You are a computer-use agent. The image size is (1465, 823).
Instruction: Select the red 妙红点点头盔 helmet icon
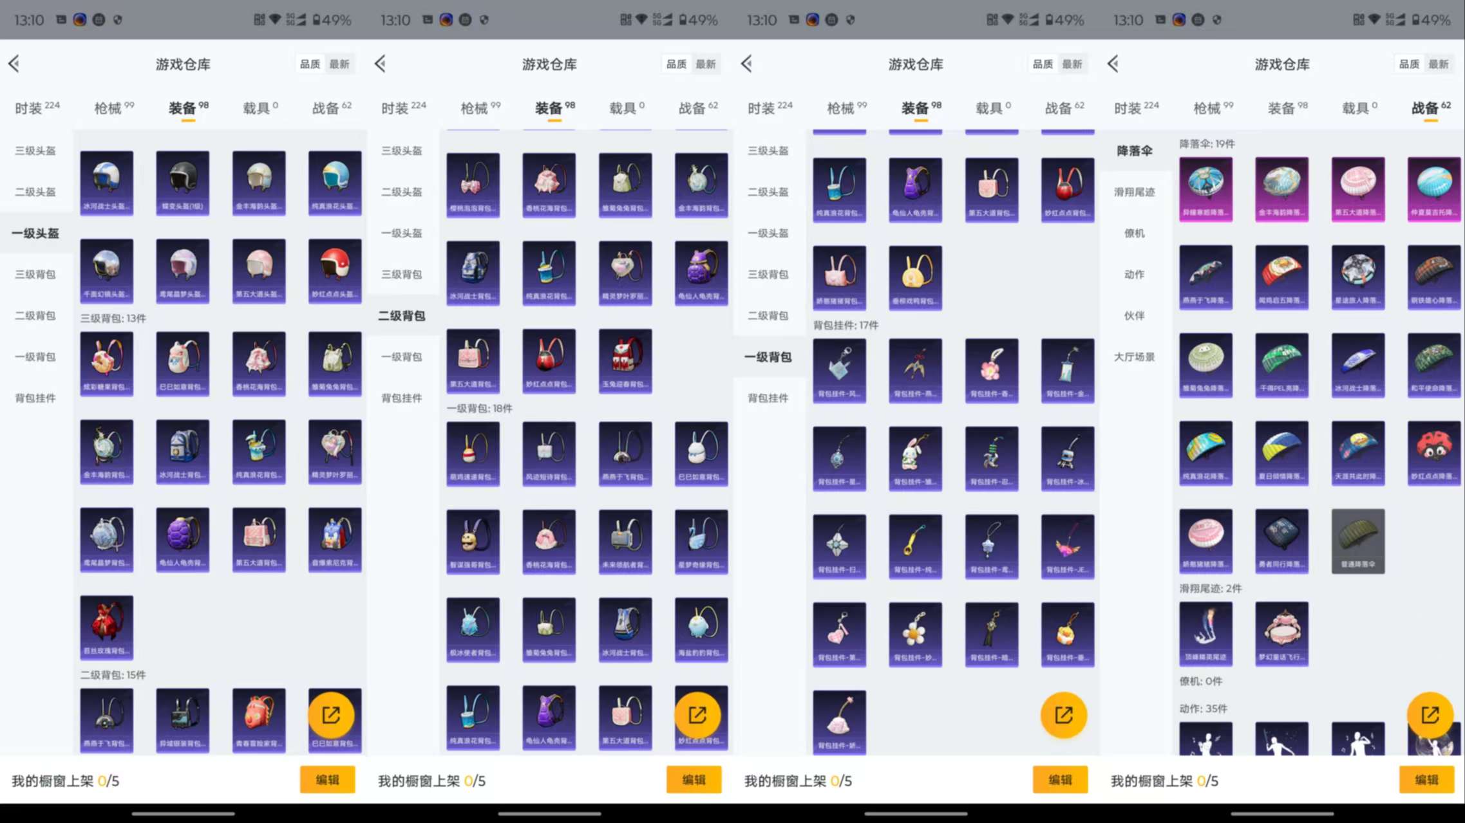click(334, 272)
